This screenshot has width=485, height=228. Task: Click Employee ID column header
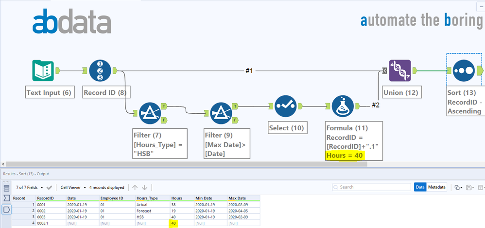[117, 198]
